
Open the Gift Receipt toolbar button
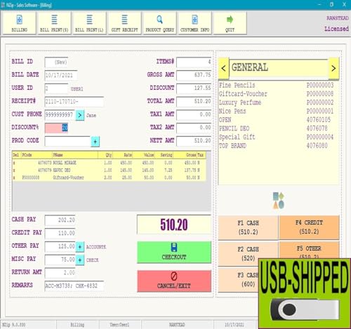click(124, 23)
